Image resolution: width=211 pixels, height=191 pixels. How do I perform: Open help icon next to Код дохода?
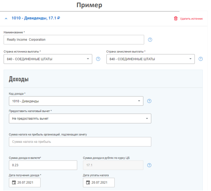(149, 101)
